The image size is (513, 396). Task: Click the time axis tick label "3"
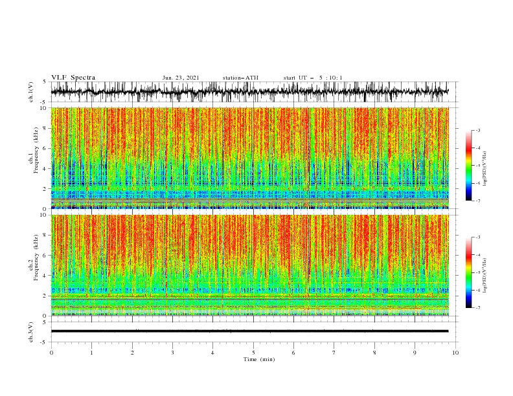(x=172, y=353)
